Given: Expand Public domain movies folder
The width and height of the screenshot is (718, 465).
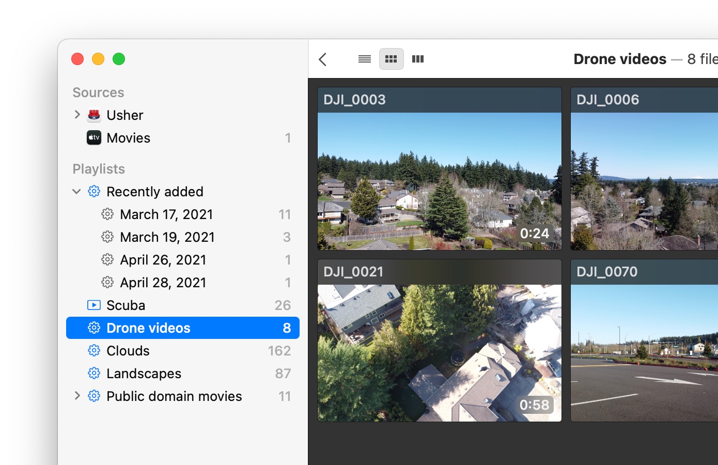Looking at the screenshot, I should click(77, 395).
